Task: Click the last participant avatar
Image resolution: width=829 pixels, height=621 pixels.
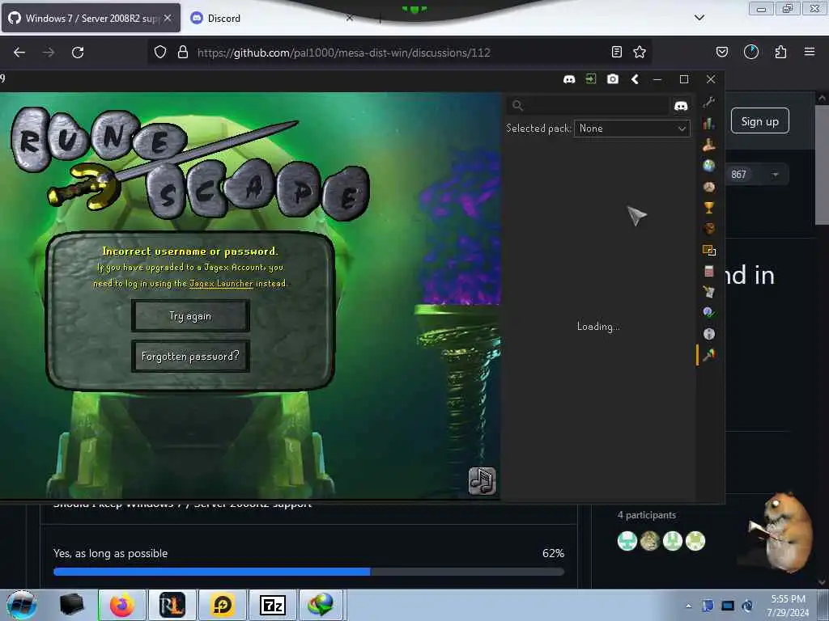Action: [x=695, y=541]
